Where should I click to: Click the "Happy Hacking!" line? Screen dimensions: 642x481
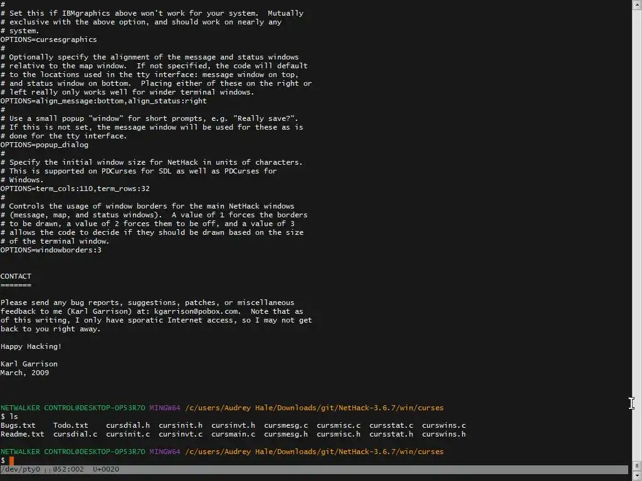[31, 346]
